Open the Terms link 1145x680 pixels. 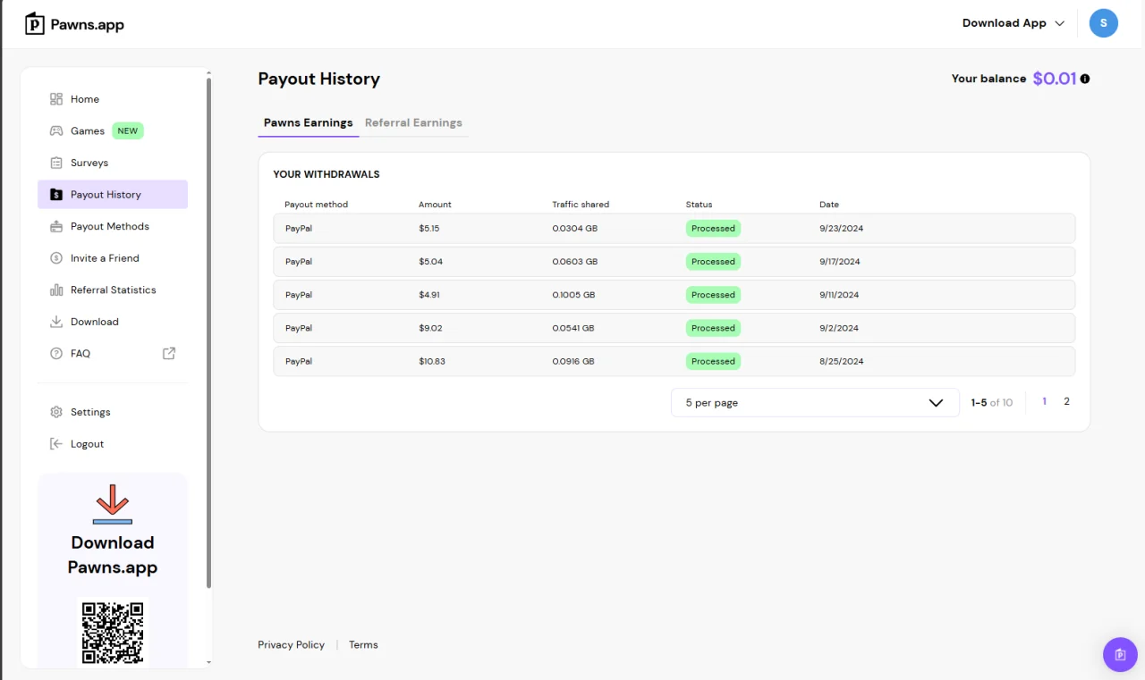click(363, 645)
